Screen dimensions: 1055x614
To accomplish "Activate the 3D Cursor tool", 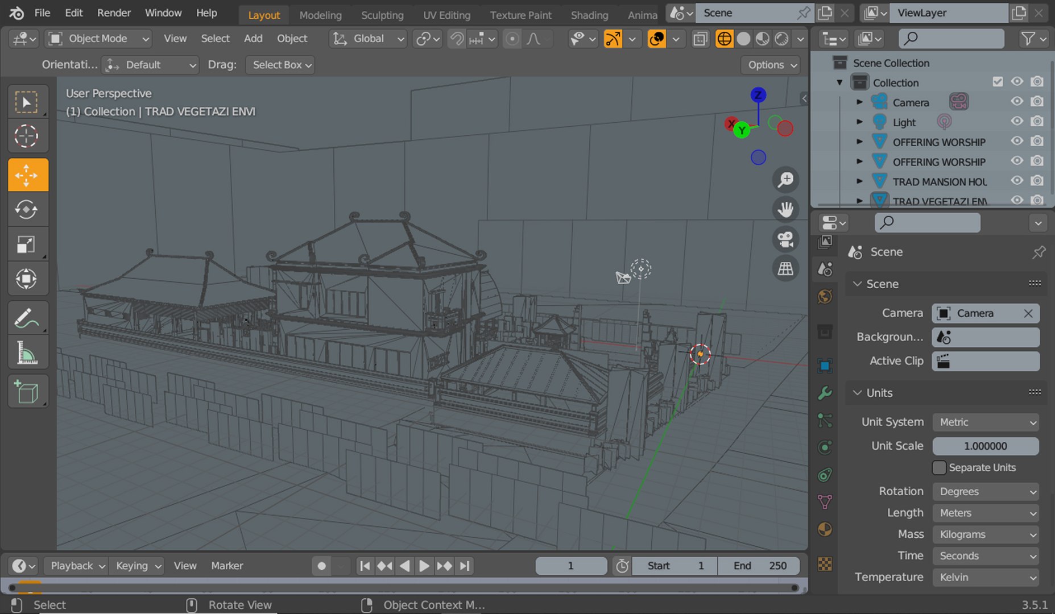I will point(27,136).
